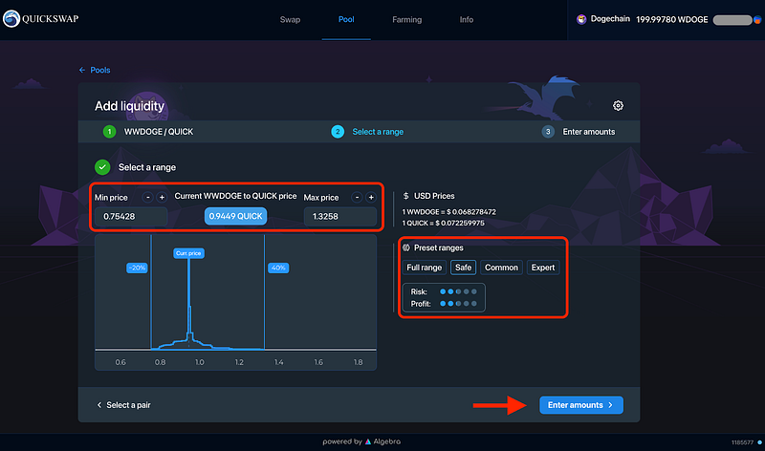Choose the Common preset range
The image size is (765, 451).
point(501,268)
